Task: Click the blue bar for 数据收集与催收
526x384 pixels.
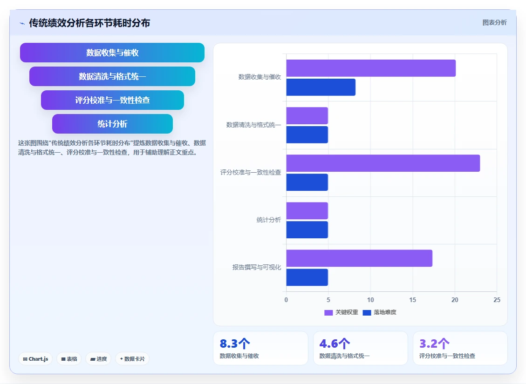Action: [321, 88]
